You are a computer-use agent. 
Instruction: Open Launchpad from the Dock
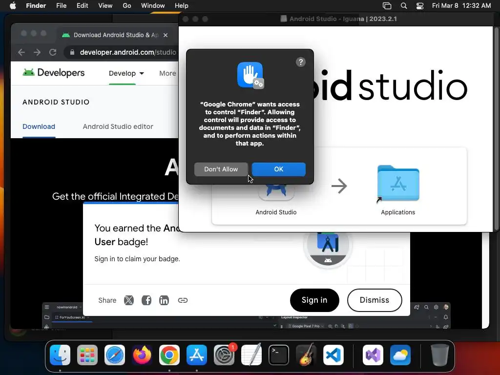(x=87, y=355)
